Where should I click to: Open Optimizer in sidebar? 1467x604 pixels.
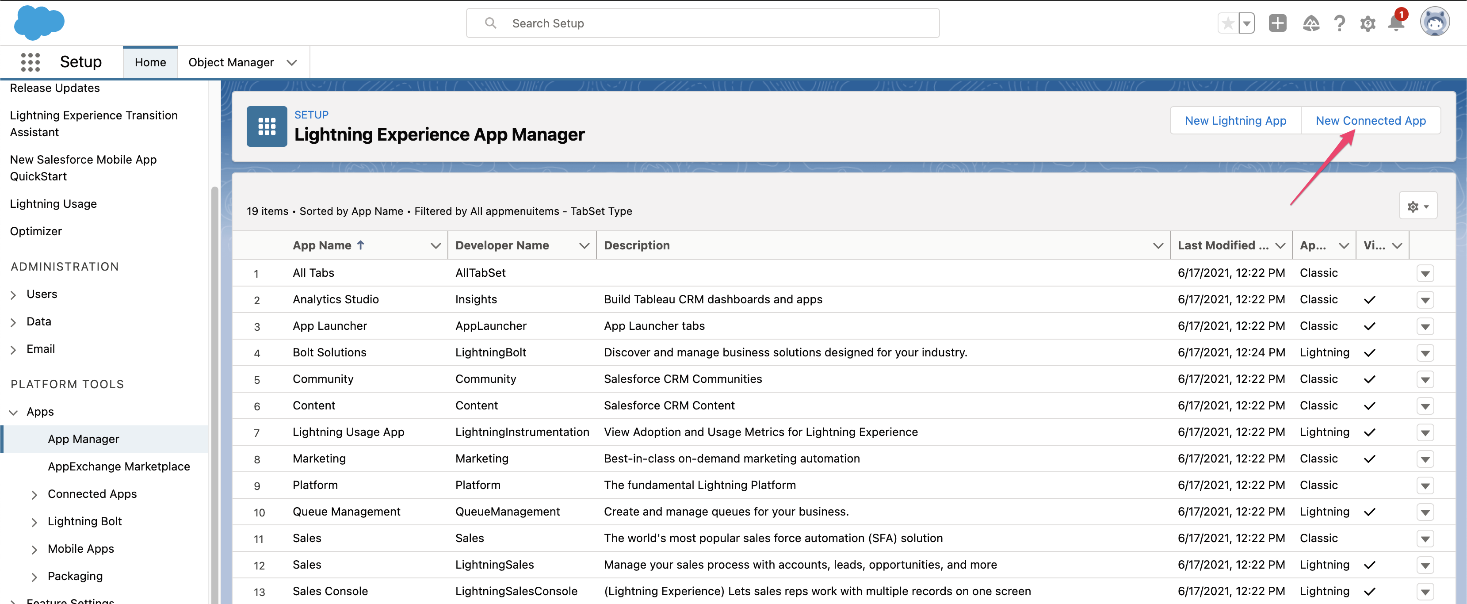click(x=36, y=231)
